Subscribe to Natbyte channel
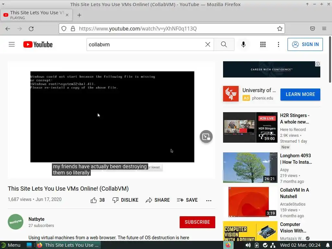Image resolution: width=332 pixels, height=249 pixels. pos(197,222)
